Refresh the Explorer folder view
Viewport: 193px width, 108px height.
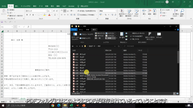click(x=119, y=46)
